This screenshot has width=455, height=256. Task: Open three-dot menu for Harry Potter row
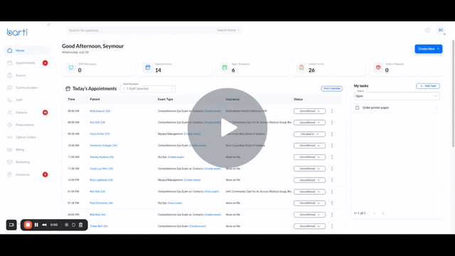[332, 134]
